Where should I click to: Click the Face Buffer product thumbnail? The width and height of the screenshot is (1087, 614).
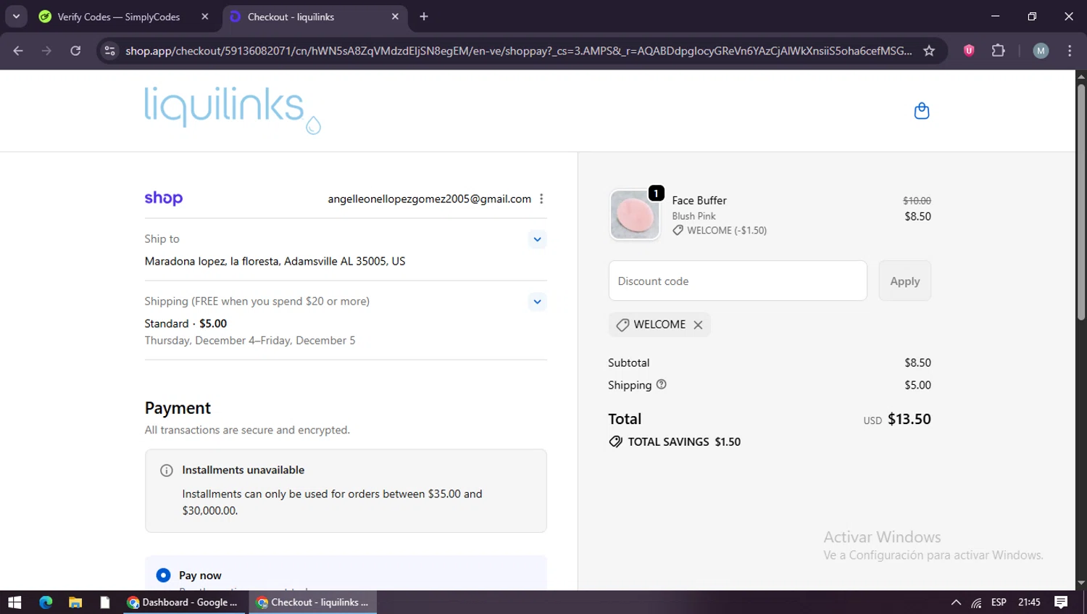(635, 215)
